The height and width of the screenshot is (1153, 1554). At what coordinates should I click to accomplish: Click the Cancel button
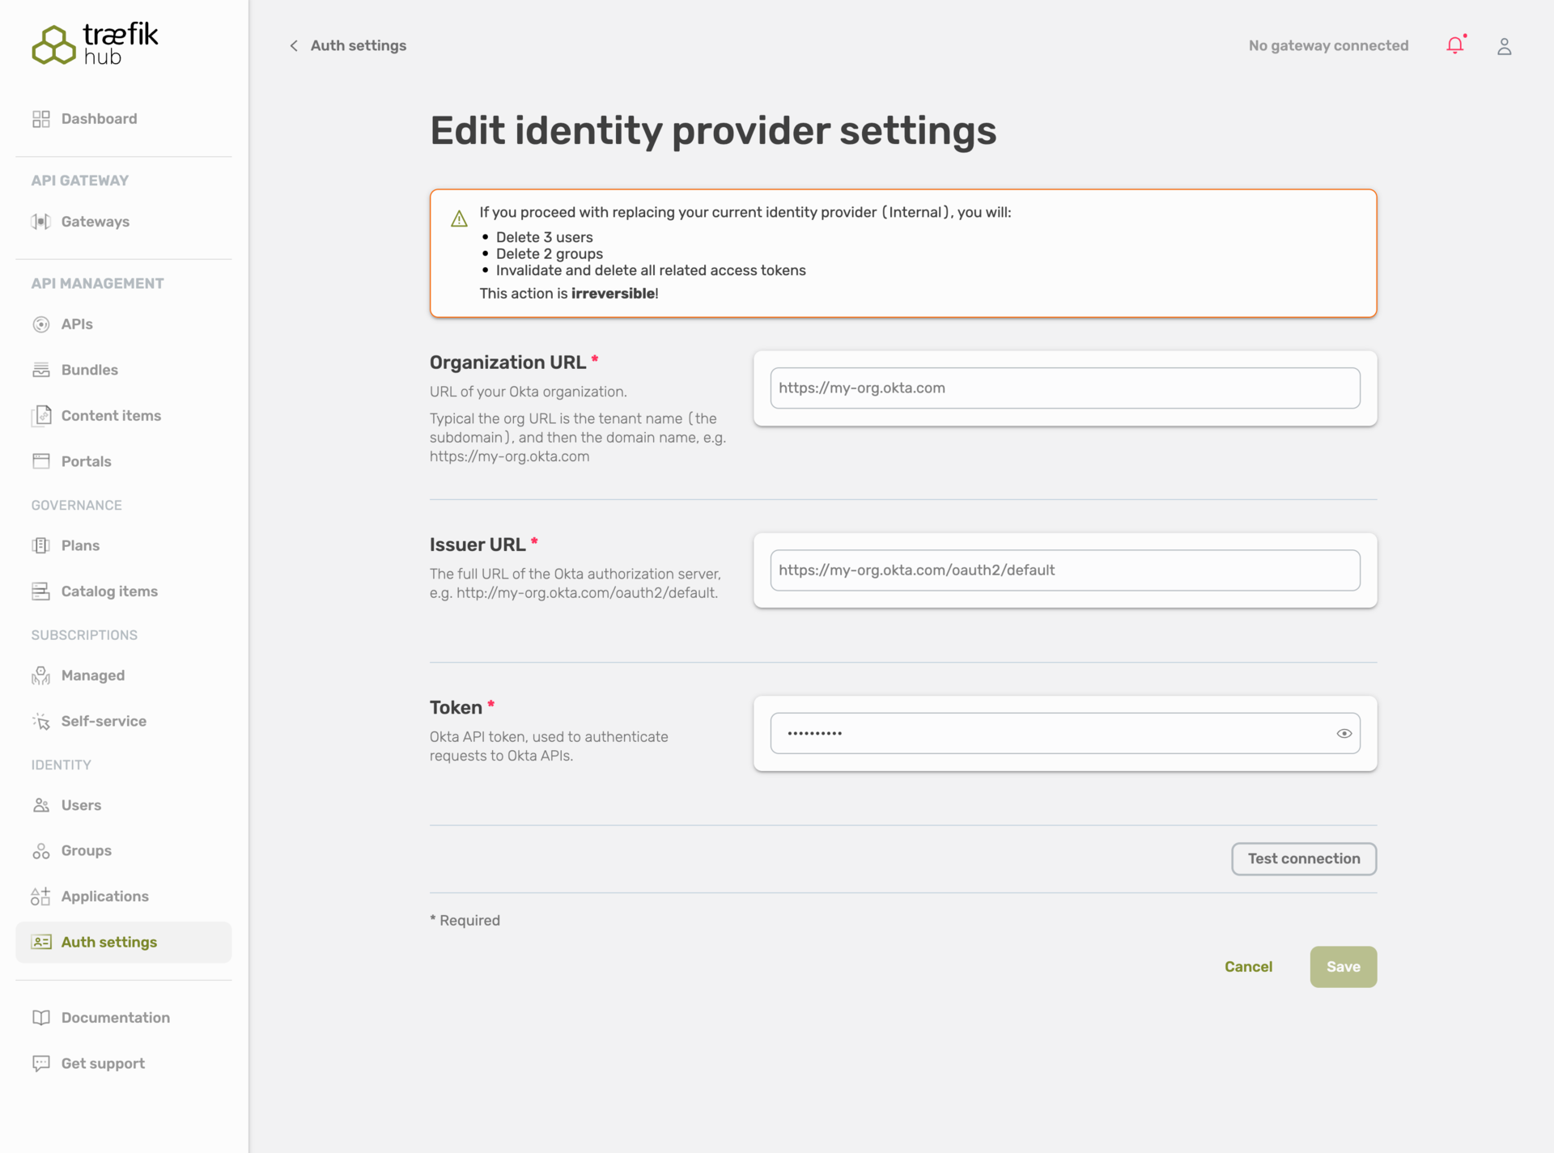1248,967
